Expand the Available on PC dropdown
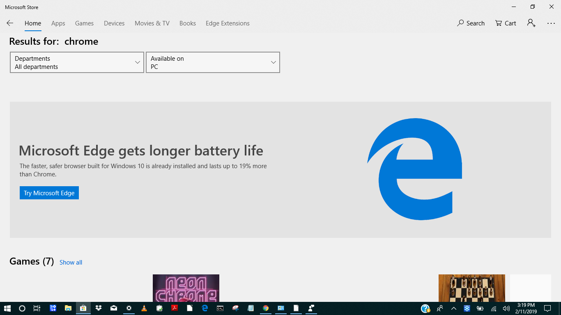Screen dimensions: 561x315 [x=213, y=62]
